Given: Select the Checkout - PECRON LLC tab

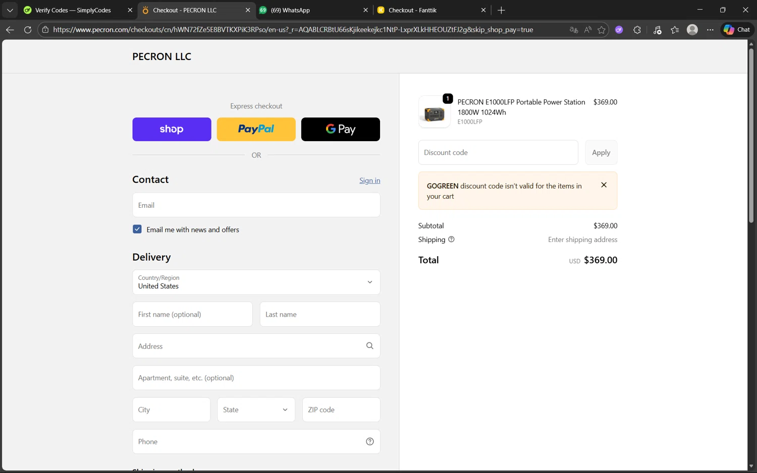Looking at the screenshot, I should point(185,10).
